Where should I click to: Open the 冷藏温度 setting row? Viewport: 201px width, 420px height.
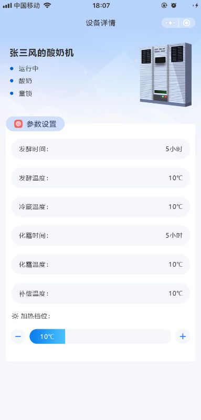(101, 207)
